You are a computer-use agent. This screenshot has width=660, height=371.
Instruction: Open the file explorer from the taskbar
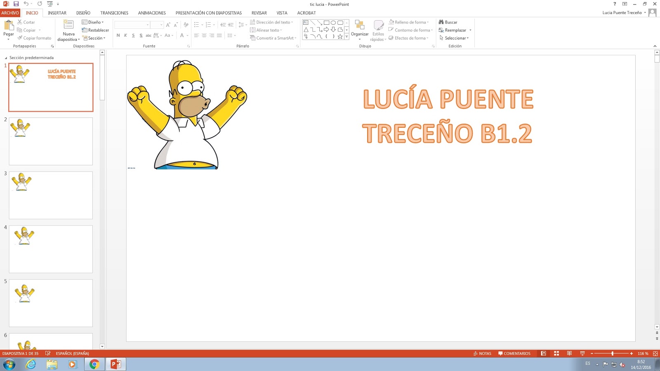[x=52, y=364]
